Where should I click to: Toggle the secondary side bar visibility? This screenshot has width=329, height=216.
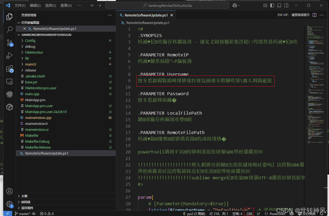click(x=286, y=5)
